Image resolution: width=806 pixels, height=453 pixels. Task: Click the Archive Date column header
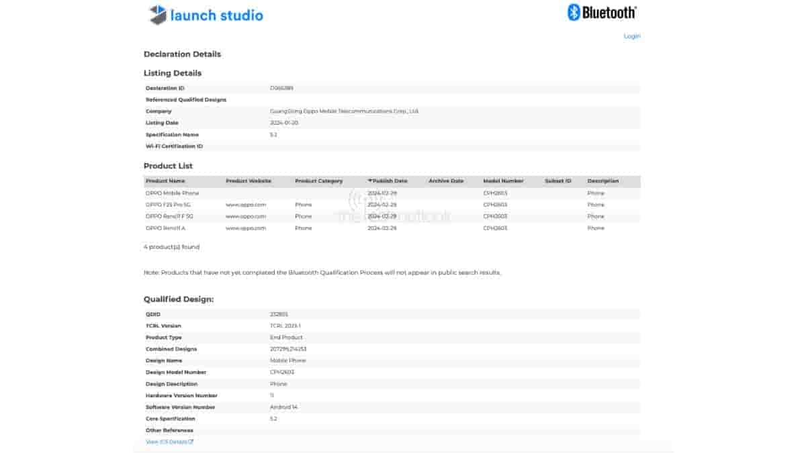tap(445, 181)
